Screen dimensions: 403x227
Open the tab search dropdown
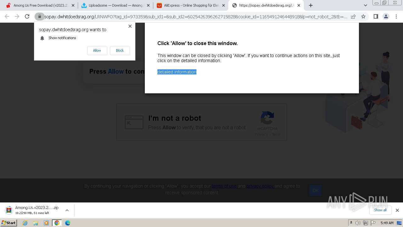366,5
